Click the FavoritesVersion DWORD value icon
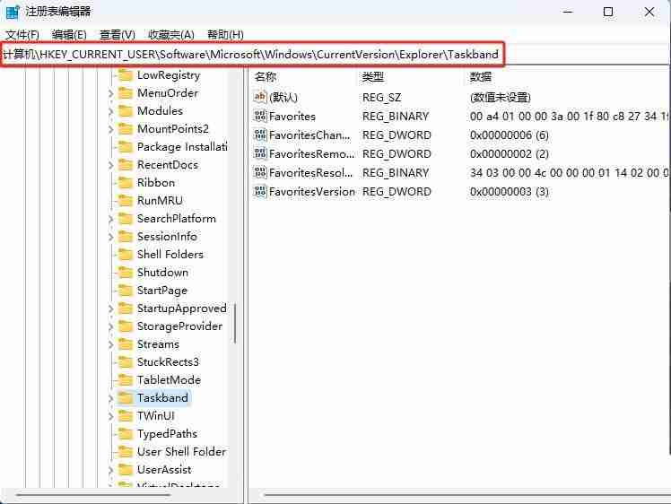671x504 pixels. pyautogui.click(x=260, y=191)
